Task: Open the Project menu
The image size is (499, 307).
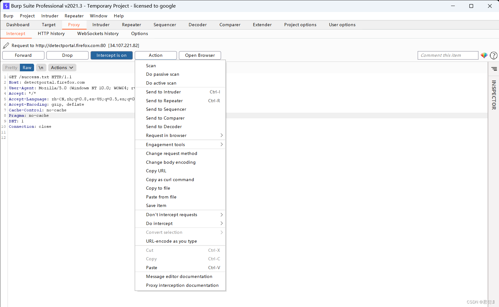Action: [27, 16]
